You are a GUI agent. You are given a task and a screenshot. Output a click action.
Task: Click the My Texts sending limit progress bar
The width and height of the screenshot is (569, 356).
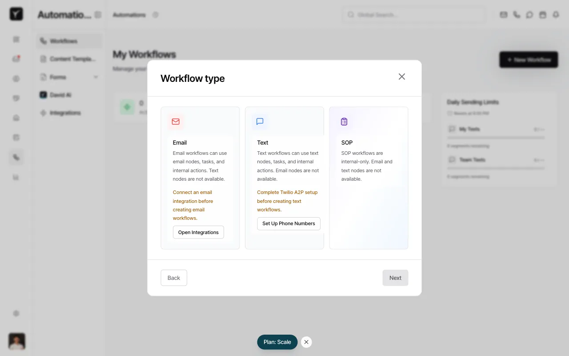coord(496,137)
